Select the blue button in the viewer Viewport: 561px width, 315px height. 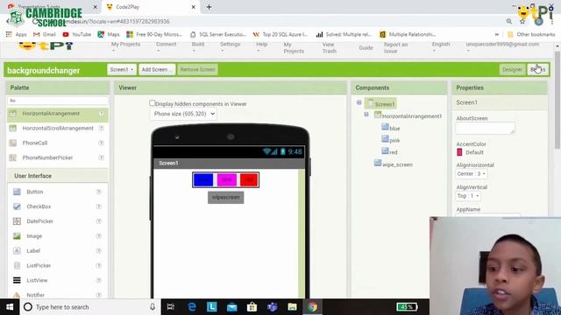(x=203, y=180)
